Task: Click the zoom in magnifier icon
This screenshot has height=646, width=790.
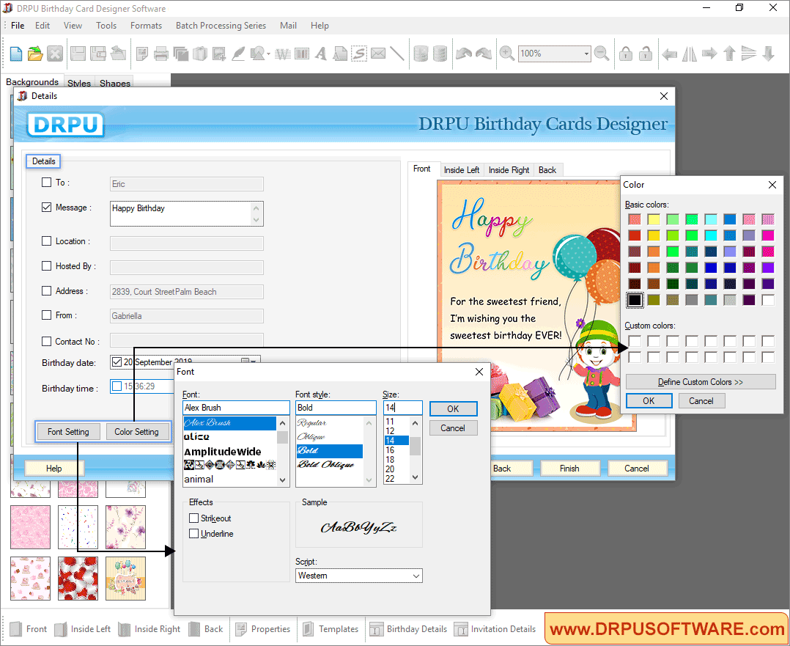Action: tap(507, 54)
